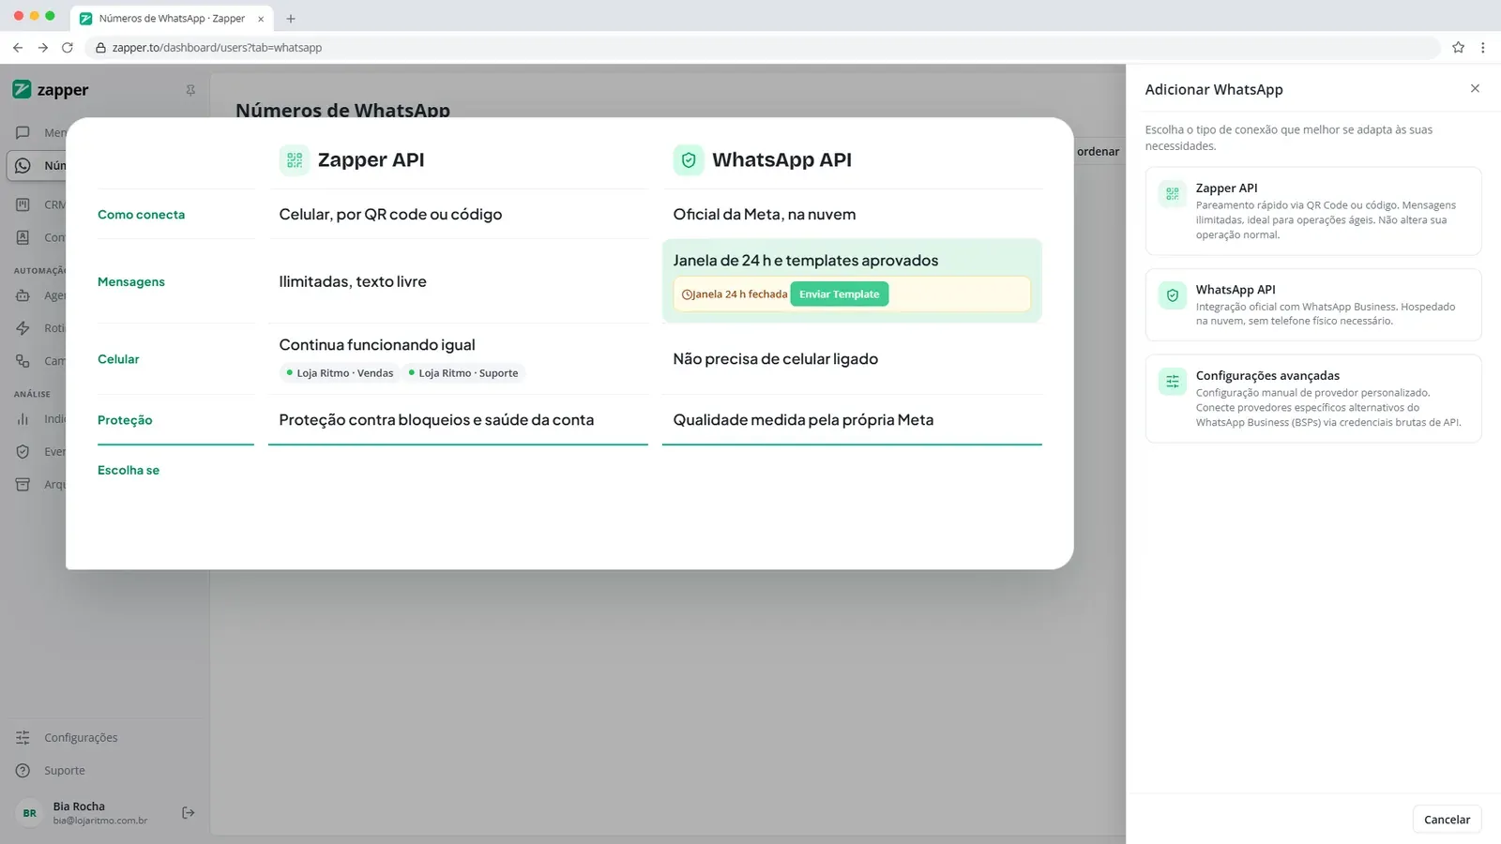Click the pin sidebar icon
The width and height of the screenshot is (1501, 844).
tap(190, 90)
